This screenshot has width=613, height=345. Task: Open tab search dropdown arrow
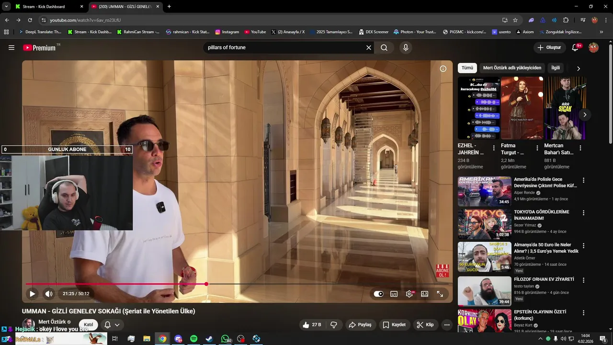(x=6, y=7)
